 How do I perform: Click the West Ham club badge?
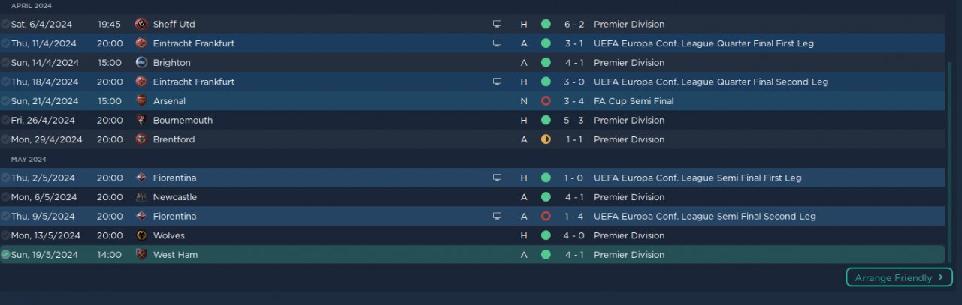(x=141, y=255)
